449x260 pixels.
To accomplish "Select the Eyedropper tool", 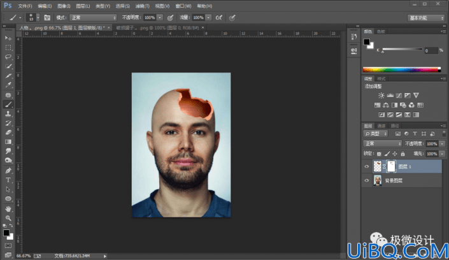I will point(8,85).
